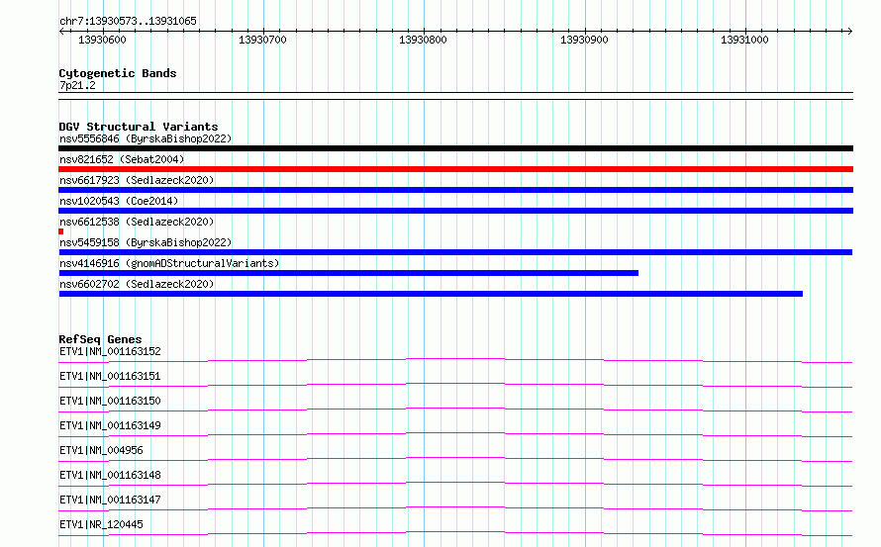This screenshot has width=881, height=547.
Task: Open variant nsv6612538 (Sedlazeck2020) label
Action: (137, 222)
